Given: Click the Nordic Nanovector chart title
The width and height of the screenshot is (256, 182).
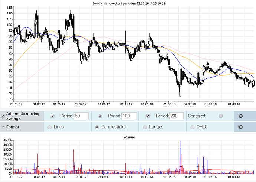Looking at the screenshot, I should click(x=129, y=3).
